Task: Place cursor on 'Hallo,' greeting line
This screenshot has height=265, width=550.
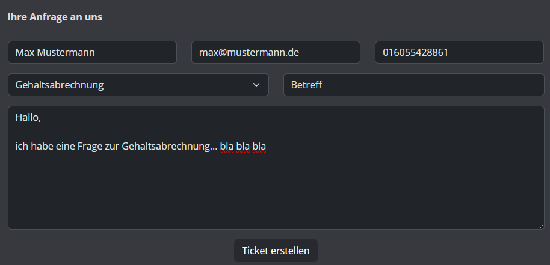Action: point(28,118)
